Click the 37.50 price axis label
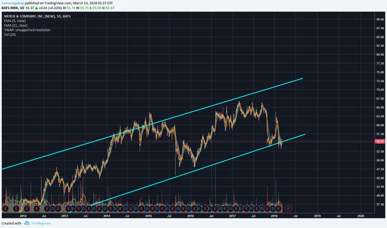387x228 pixels. (x=380, y=204)
